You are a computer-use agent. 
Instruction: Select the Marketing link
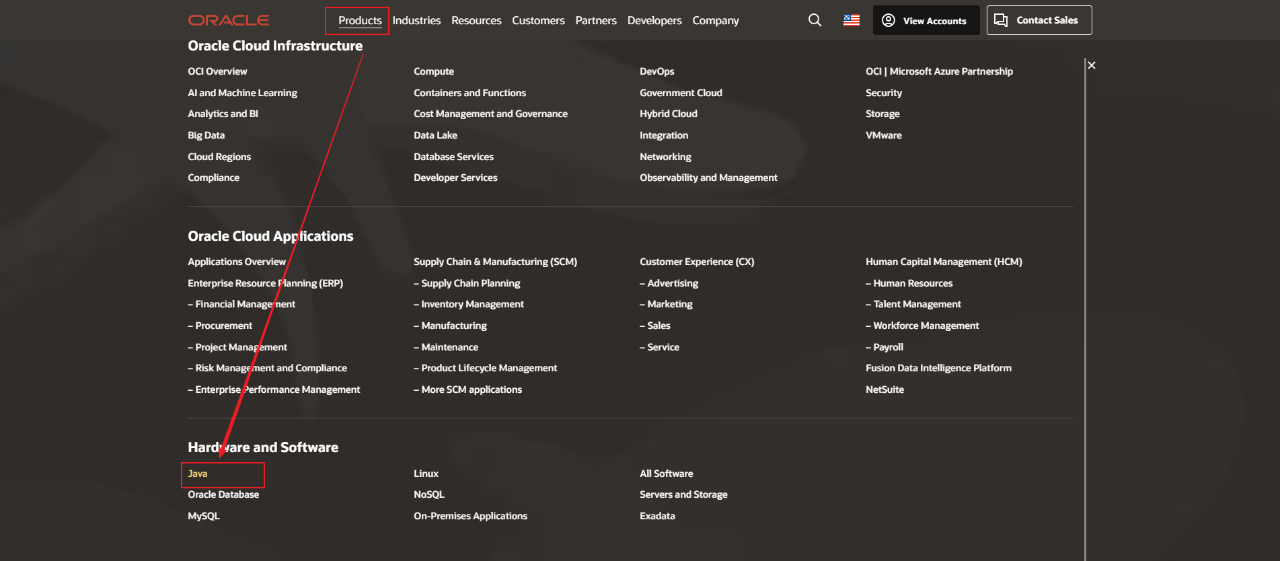666,304
